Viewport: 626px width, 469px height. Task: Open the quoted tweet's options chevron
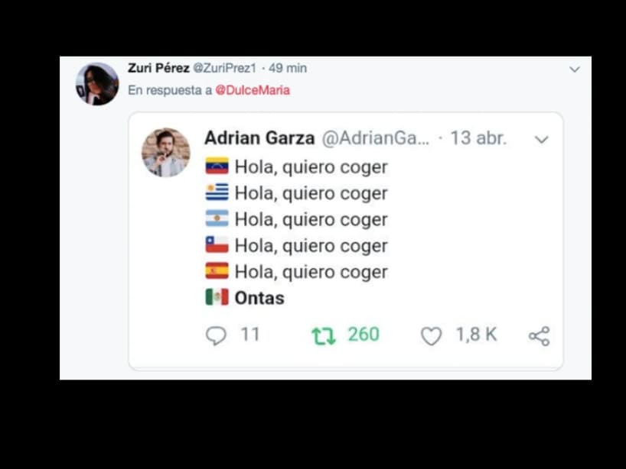click(542, 140)
